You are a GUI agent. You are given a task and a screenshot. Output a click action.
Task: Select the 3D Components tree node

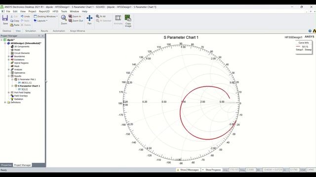[22, 47]
